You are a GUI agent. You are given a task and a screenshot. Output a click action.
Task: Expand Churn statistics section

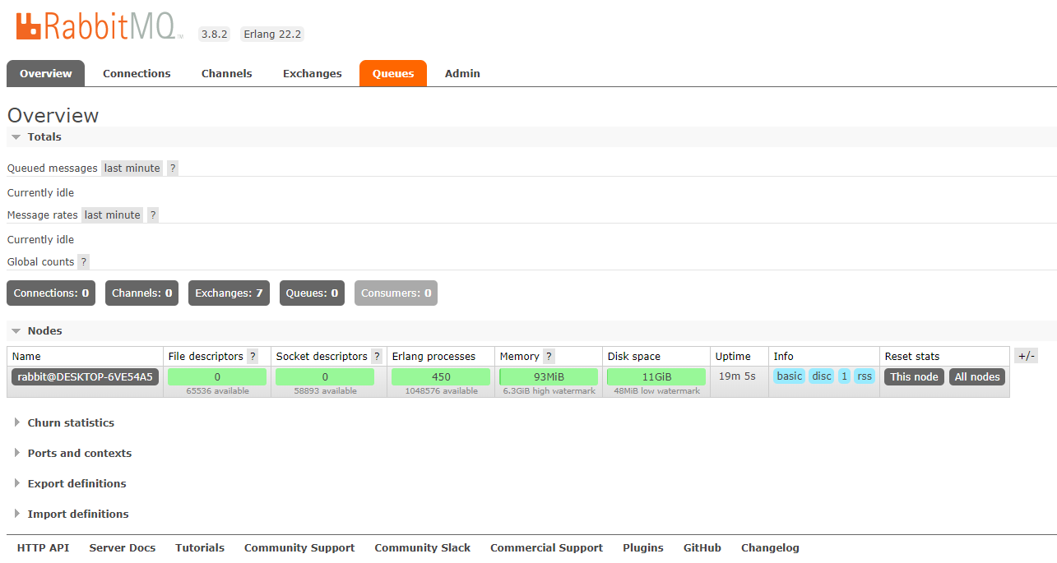click(x=71, y=422)
